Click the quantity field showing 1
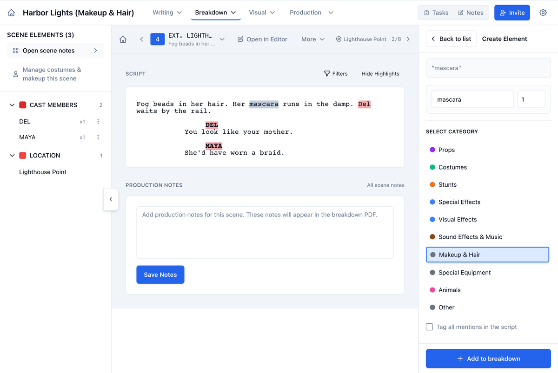Screen dimensions: 558x373 [x=531, y=99]
